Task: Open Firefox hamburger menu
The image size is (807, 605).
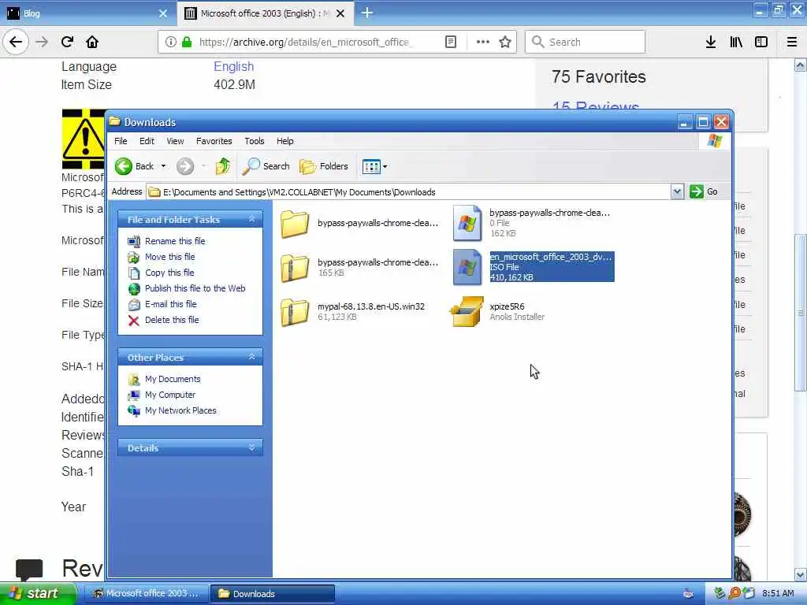Action: (x=792, y=42)
